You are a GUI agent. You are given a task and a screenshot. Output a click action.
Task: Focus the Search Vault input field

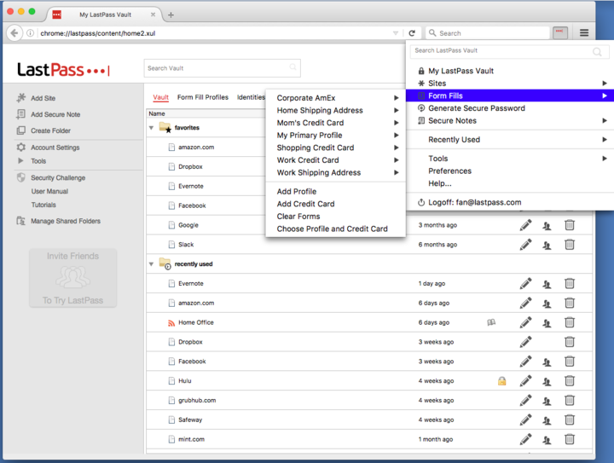point(222,68)
